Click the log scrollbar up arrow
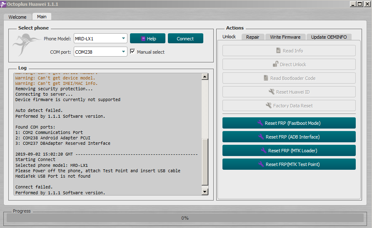The width and height of the screenshot is (372, 228). coord(205,77)
